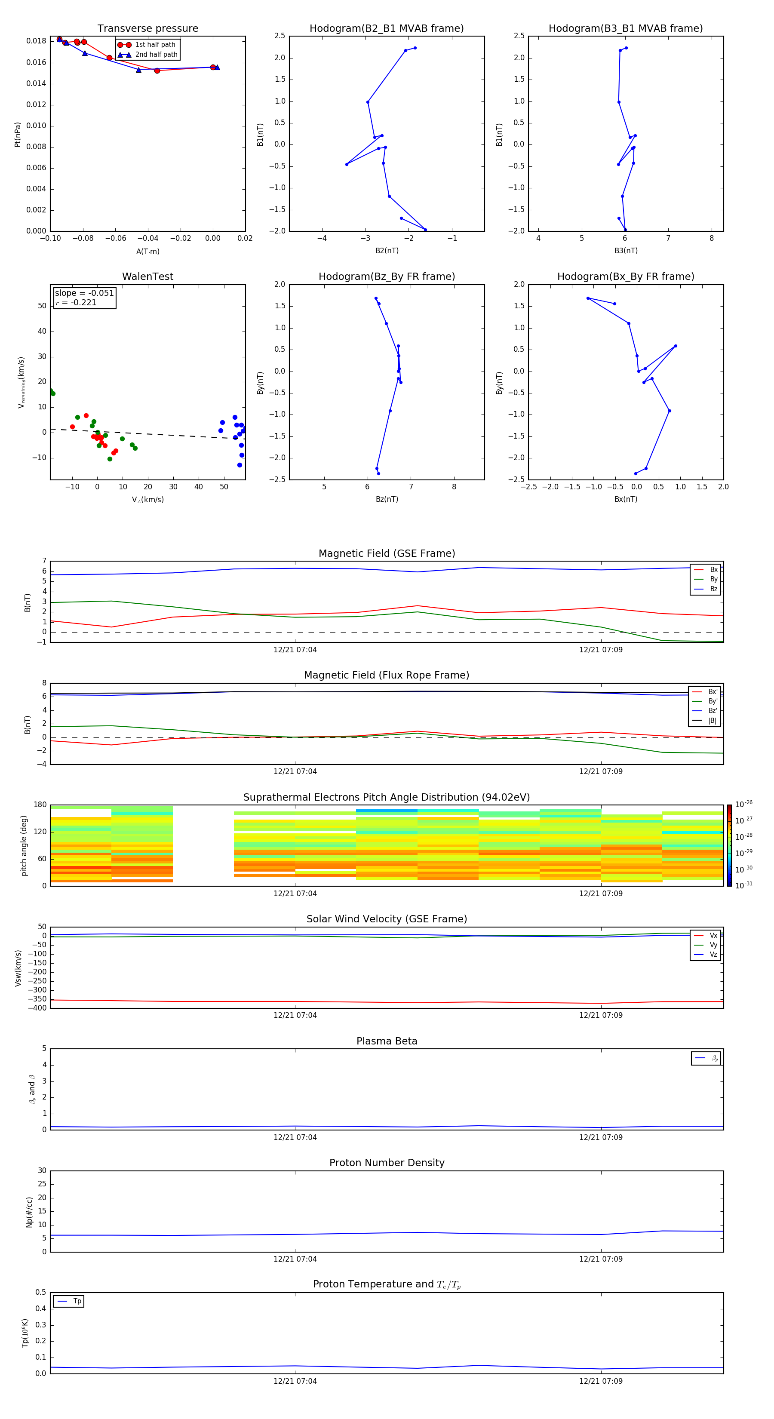This screenshot has width=774, height=1419.
Task: Click the 'Transverse pressure' plot title
Action: coord(147,28)
